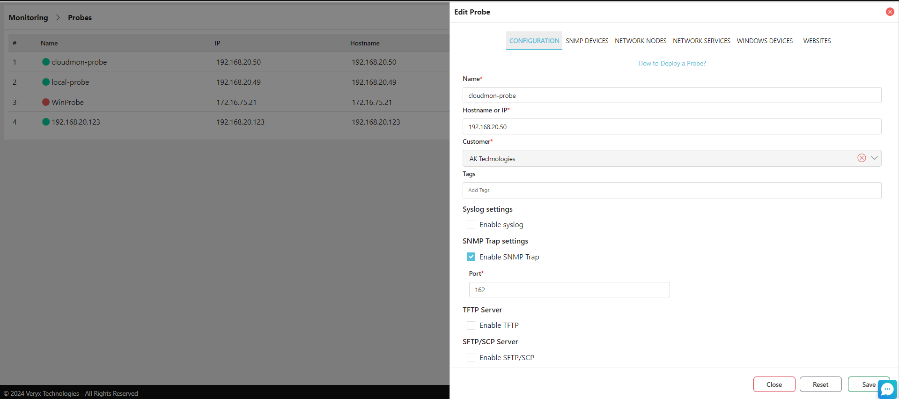The image size is (899, 399).
Task: Open the How to Deploy a Probe link
Action: coord(672,63)
